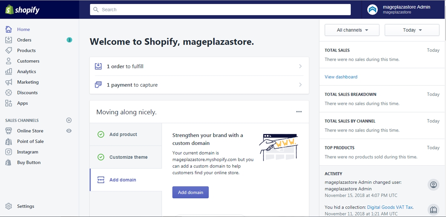Open the Digital Goods VAT Tax link
Image resolution: width=446 pixels, height=217 pixels.
(x=390, y=207)
